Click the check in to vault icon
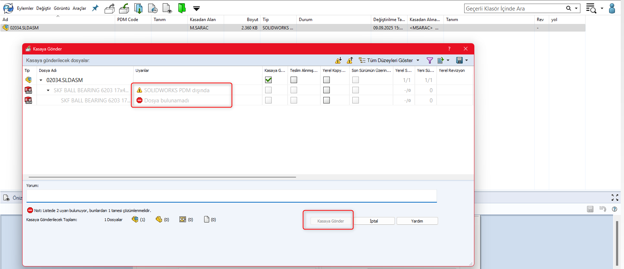Viewport: 624px width, 269px height. [124, 8]
